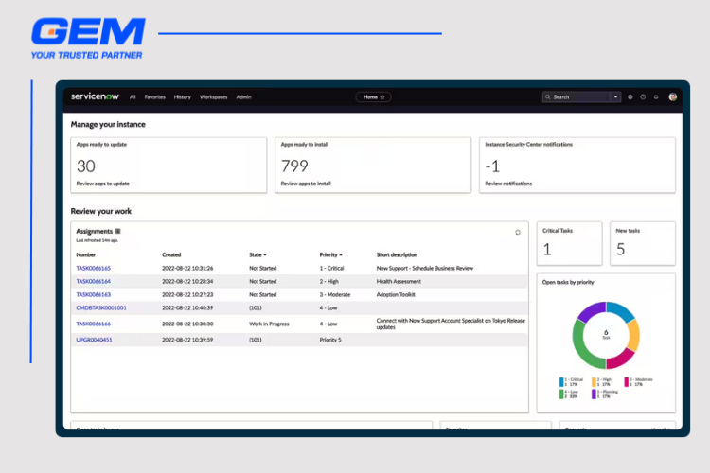
Task: Open the globe scope icon in header
Action: coord(630,96)
